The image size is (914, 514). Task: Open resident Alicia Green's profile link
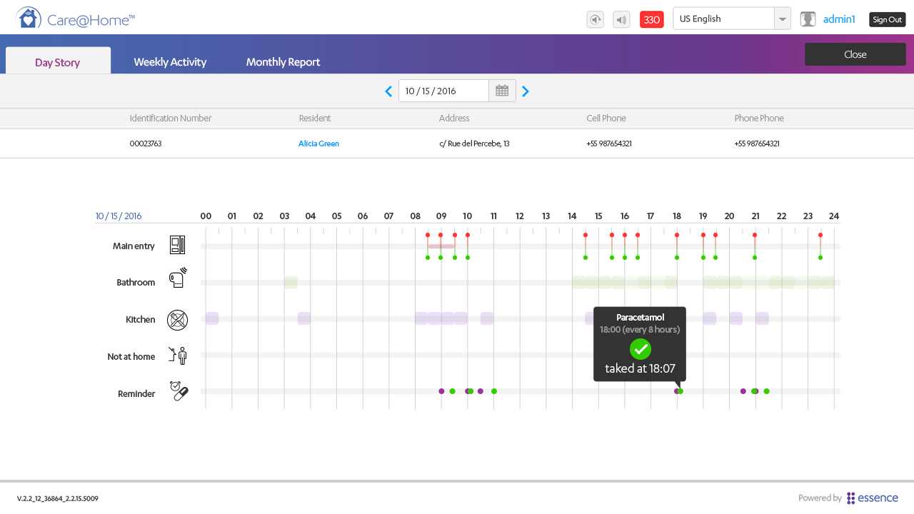(x=318, y=143)
